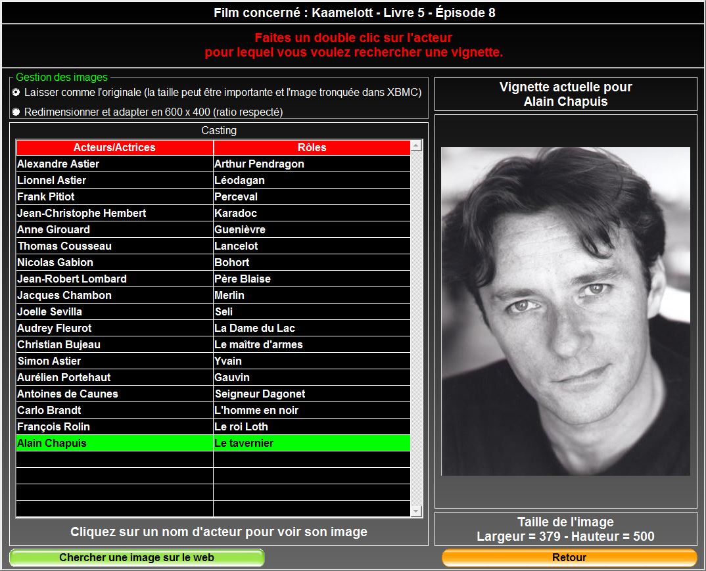Pick Jean-Robert Lombard row
The height and width of the screenshot is (571, 706).
pyautogui.click(x=114, y=279)
